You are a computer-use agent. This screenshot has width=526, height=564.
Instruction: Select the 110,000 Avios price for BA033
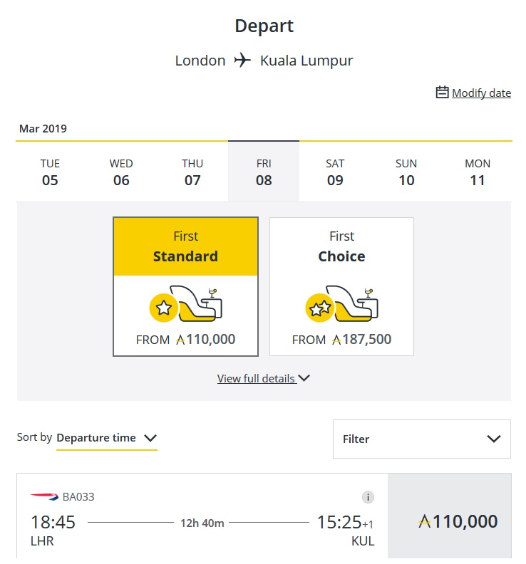point(458,521)
